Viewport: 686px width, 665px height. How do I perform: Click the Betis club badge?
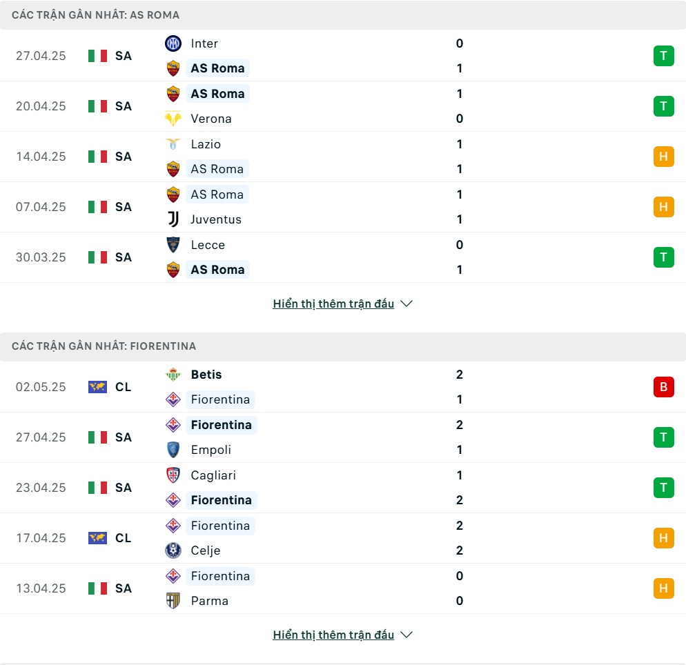(173, 375)
